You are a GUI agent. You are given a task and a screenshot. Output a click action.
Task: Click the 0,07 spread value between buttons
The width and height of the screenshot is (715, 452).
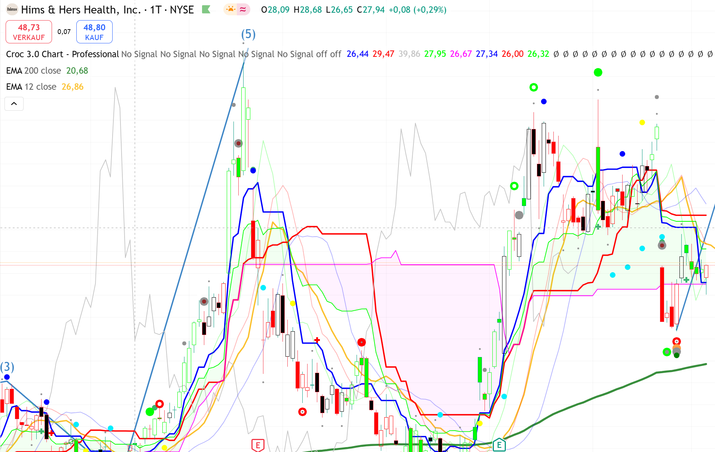64,32
